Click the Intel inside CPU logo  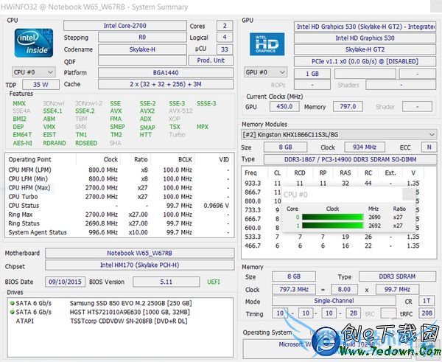pos(34,43)
